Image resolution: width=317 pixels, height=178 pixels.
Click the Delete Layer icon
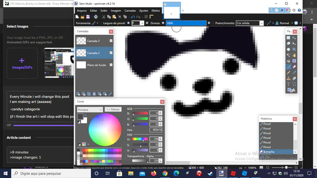click(83, 94)
